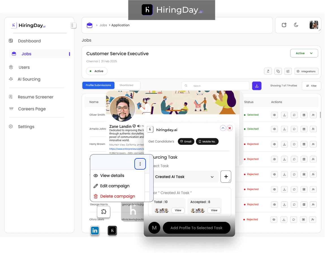The height and width of the screenshot is (253, 325).
Task: Click the green Active status pill
Action: [x=96, y=71]
